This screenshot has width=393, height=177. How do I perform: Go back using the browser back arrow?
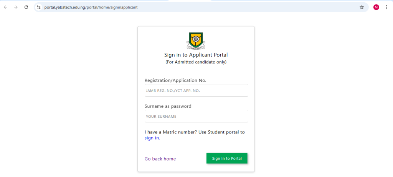point(5,7)
